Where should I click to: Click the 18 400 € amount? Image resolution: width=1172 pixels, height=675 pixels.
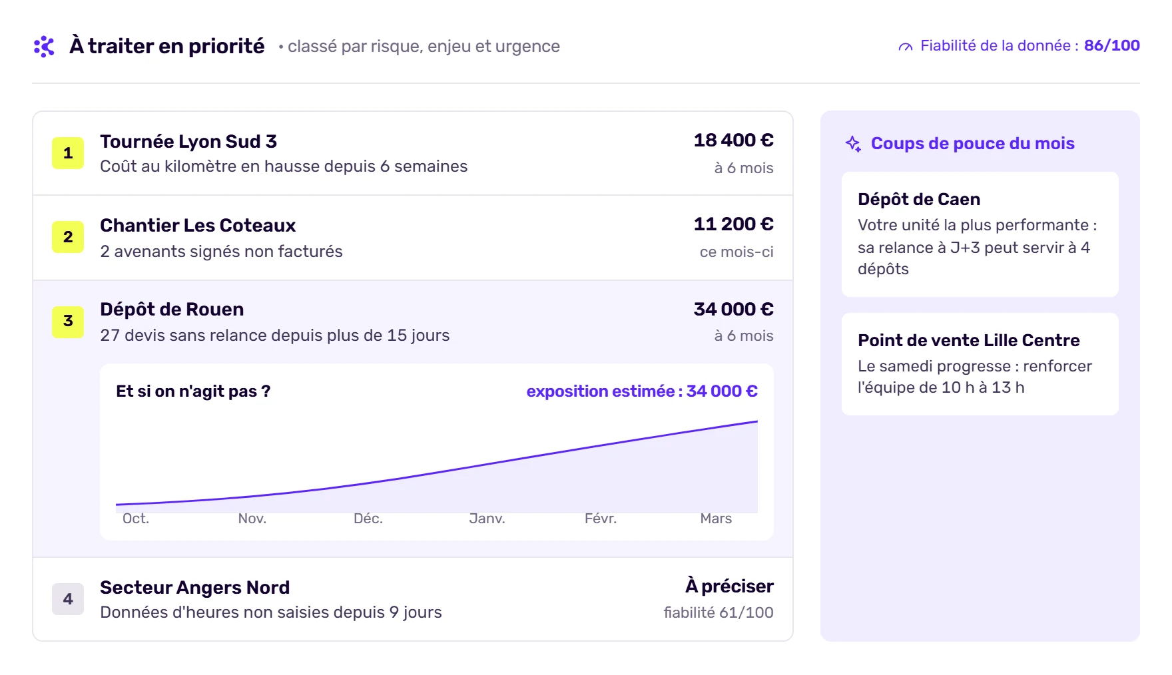[x=733, y=140]
